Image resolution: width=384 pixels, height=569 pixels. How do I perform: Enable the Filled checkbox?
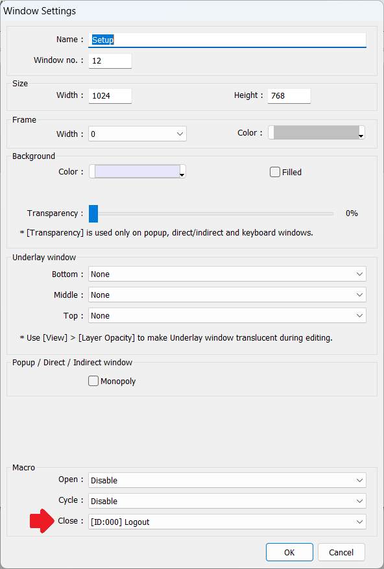[x=275, y=172]
